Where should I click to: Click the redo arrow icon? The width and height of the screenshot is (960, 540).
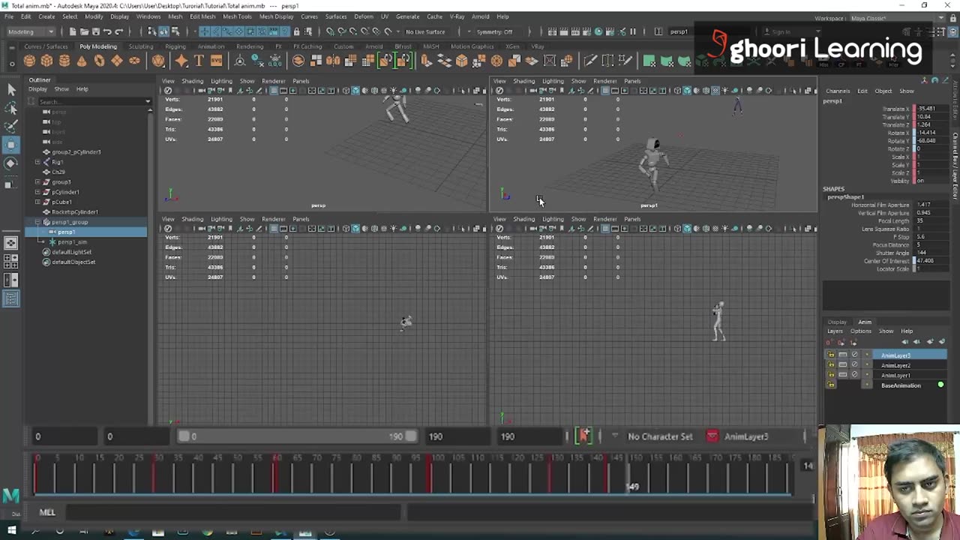[118, 31]
